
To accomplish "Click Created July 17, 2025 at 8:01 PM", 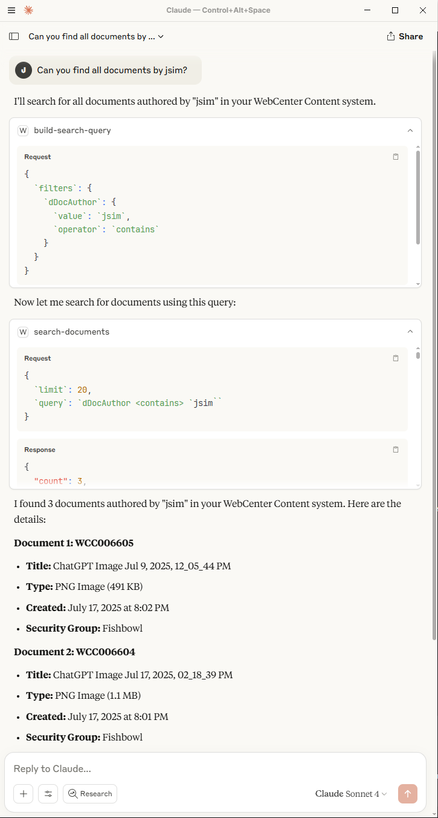I will click(97, 716).
